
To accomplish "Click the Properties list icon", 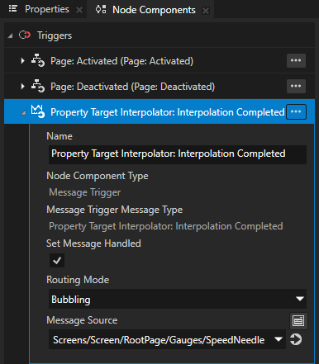I will pos(13,9).
